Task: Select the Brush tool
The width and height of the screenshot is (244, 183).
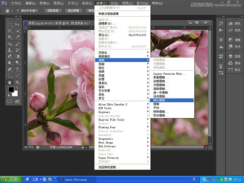Action: click(17, 44)
